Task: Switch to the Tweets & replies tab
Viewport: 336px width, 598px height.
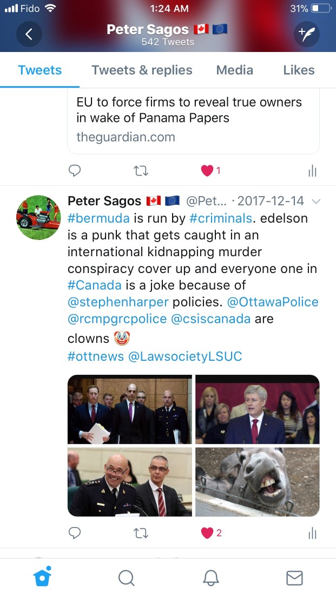Action: (x=142, y=70)
